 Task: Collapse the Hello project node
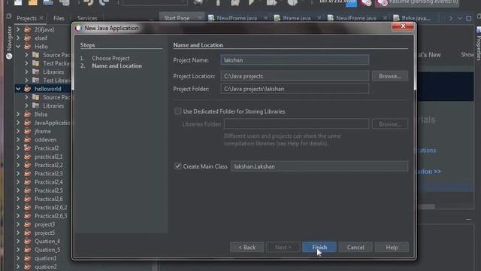pyautogui.click(x=18, y=47)
